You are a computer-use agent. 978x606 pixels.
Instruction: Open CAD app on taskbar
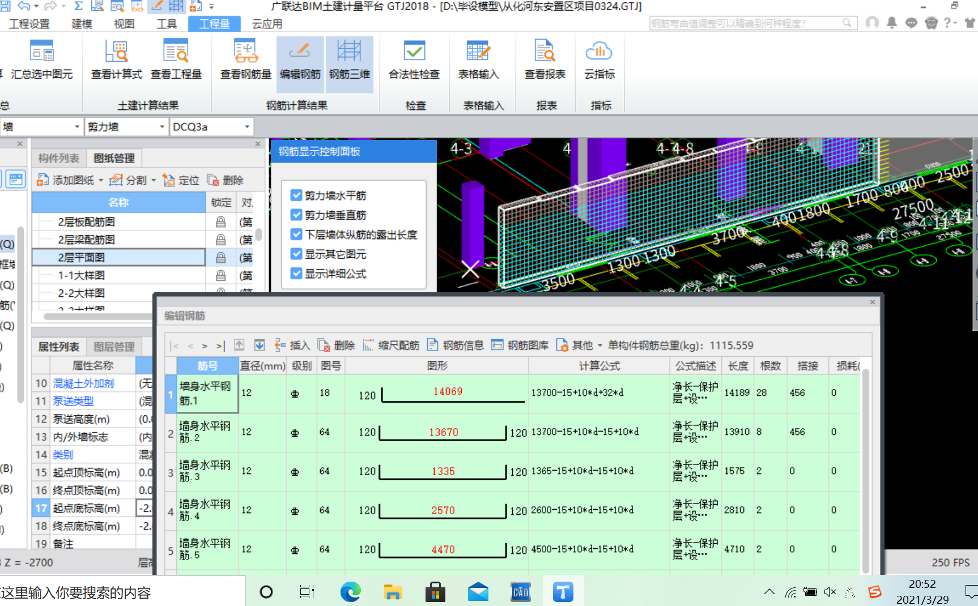click(520, 592)
